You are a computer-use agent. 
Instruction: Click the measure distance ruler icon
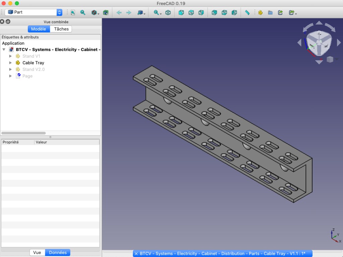[247, 12]
